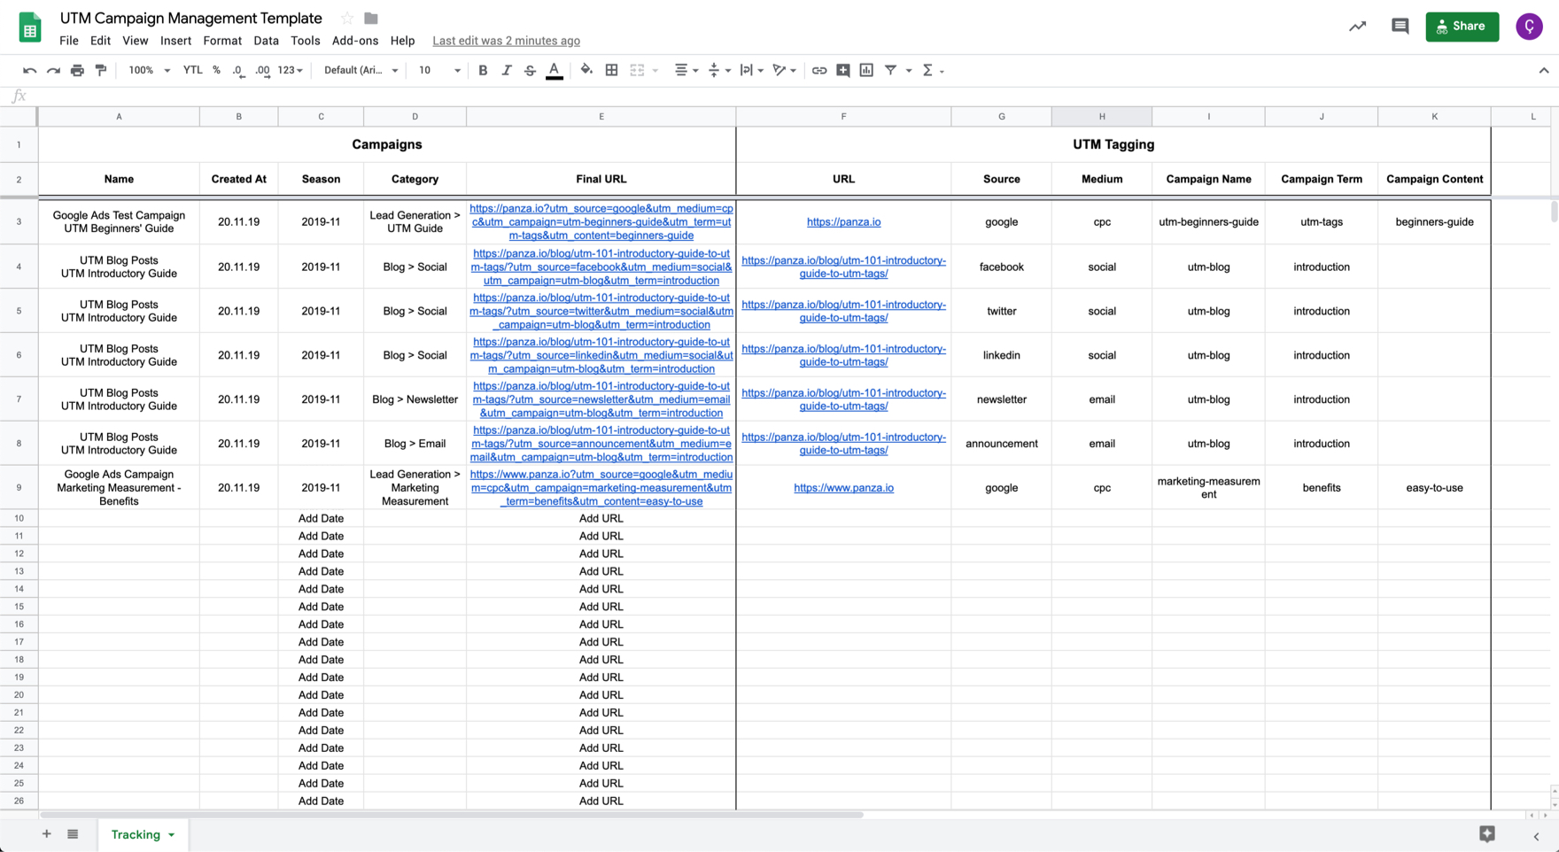Hide the menus with collapse chevron

click(1544, 70)
